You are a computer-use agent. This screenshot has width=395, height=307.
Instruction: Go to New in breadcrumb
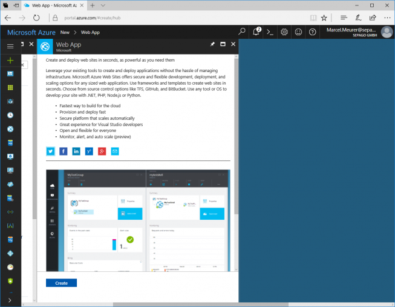coord(65,32)
